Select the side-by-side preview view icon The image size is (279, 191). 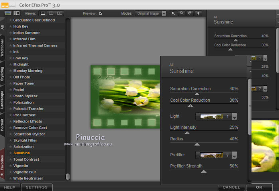click(60, 13)
